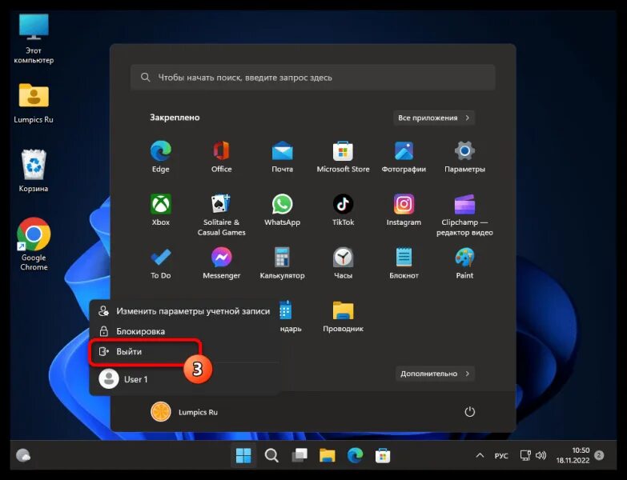Choose Блокировка from account menu
627x480 pixels.
[184, 331]
